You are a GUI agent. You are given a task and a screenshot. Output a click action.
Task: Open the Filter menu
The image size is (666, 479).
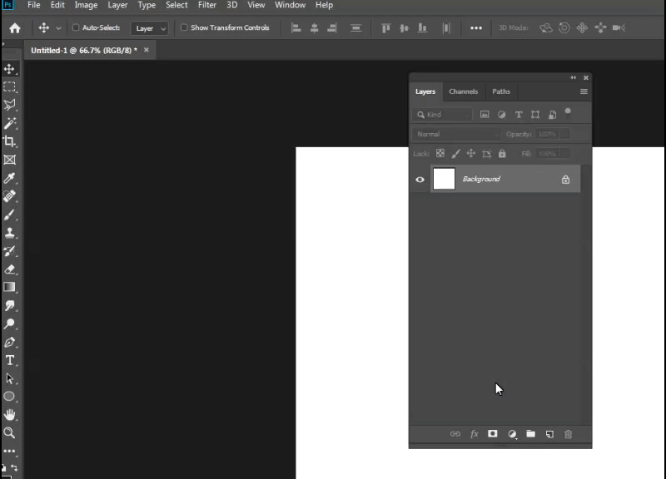[207, 5]
